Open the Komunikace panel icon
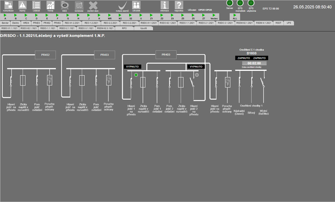The width and height of the screenshot is (335, 202). [8, 5]
